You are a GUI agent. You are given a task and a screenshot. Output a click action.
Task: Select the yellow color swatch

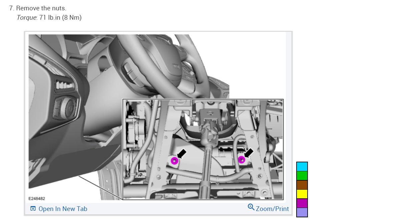tap(302, 194)
